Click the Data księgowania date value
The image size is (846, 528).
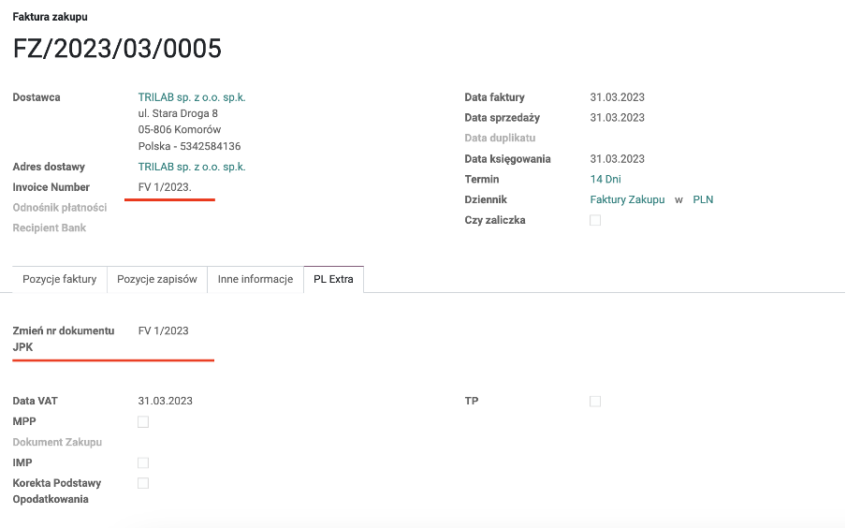pyautogui.click(x=617, y=159)
